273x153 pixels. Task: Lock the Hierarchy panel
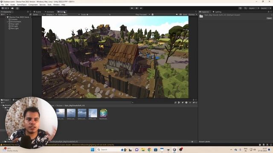point(28,12)
